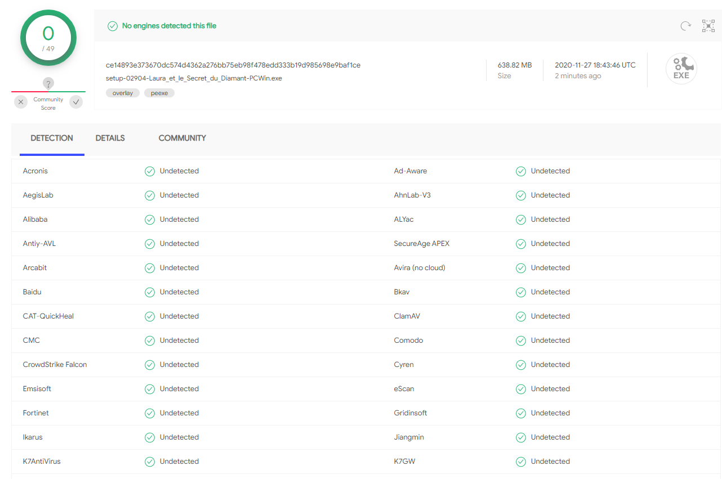Screen dimensions: 722x479
Task: Click Ikarus undetected check icon
Action: [x=150, y=437]
